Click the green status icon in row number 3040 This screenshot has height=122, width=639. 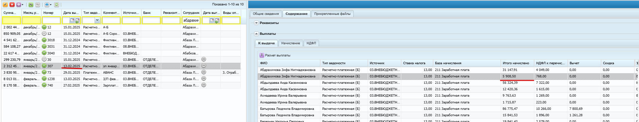tap(44, 53)
